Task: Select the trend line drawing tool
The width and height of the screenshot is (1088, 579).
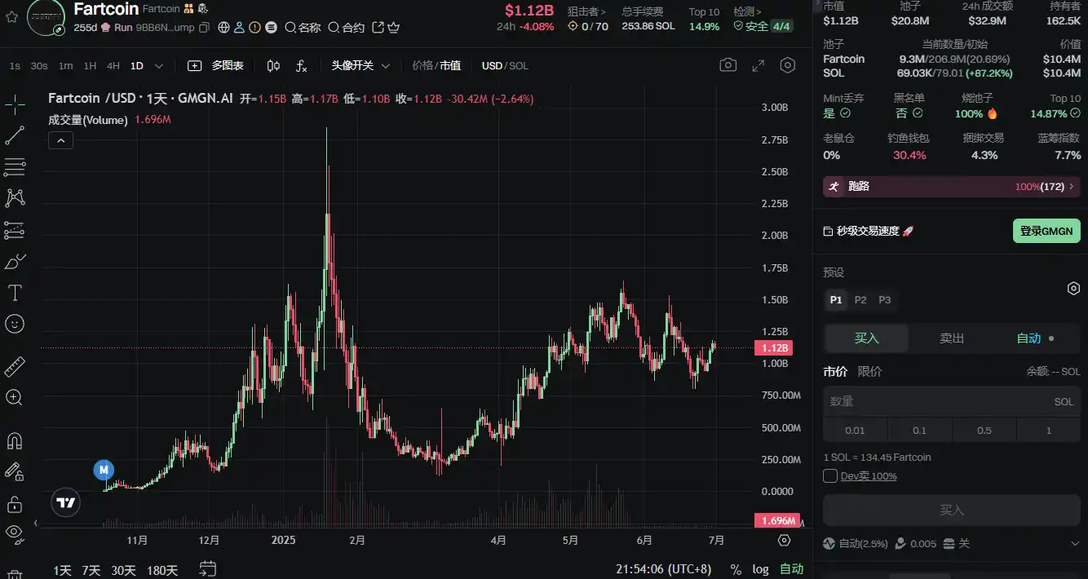Action: [15, 136]
